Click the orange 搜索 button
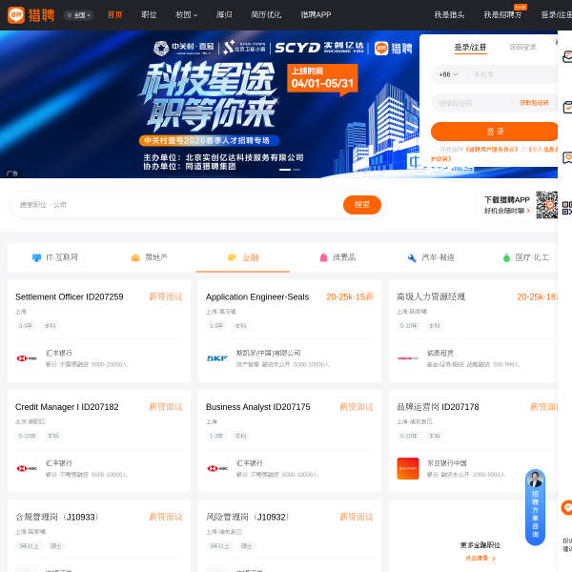 point(362,205)
